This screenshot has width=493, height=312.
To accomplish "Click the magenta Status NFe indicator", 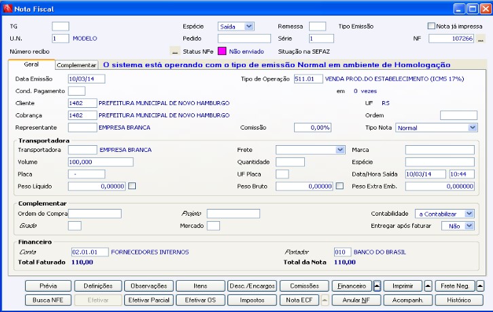I will click(x=222, y=52).
